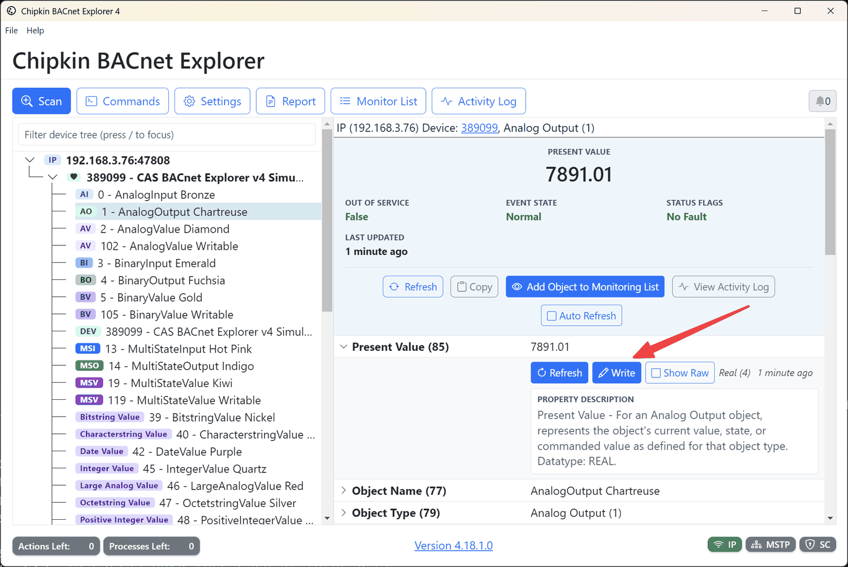
Task: Click Processes Left counter
Action: [x=151, y=546]
